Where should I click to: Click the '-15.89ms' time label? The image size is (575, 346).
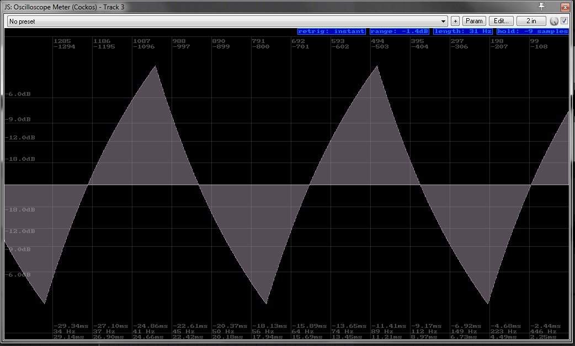(309, 326)
